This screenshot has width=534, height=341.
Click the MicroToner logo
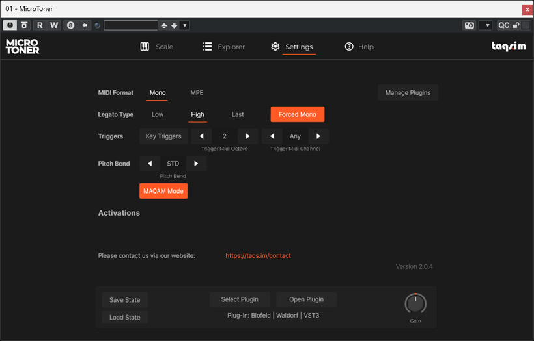(23, 47)
